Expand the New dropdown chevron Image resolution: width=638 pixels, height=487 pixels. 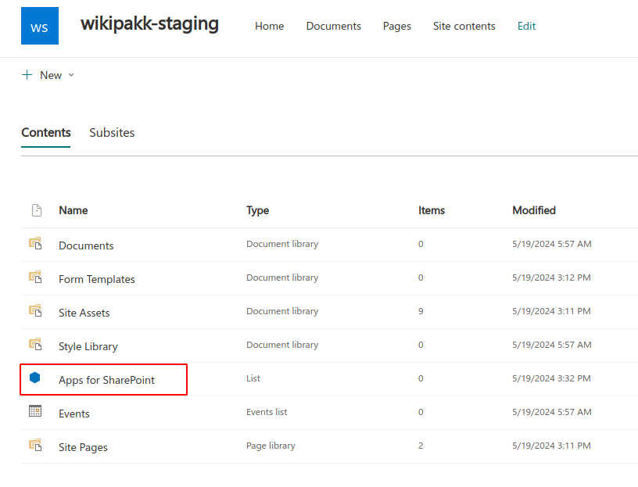click(71, 75)
